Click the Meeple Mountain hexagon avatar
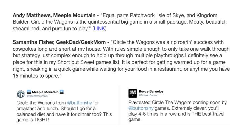Viewport: 241px width, 135px height. coord(21,94)
